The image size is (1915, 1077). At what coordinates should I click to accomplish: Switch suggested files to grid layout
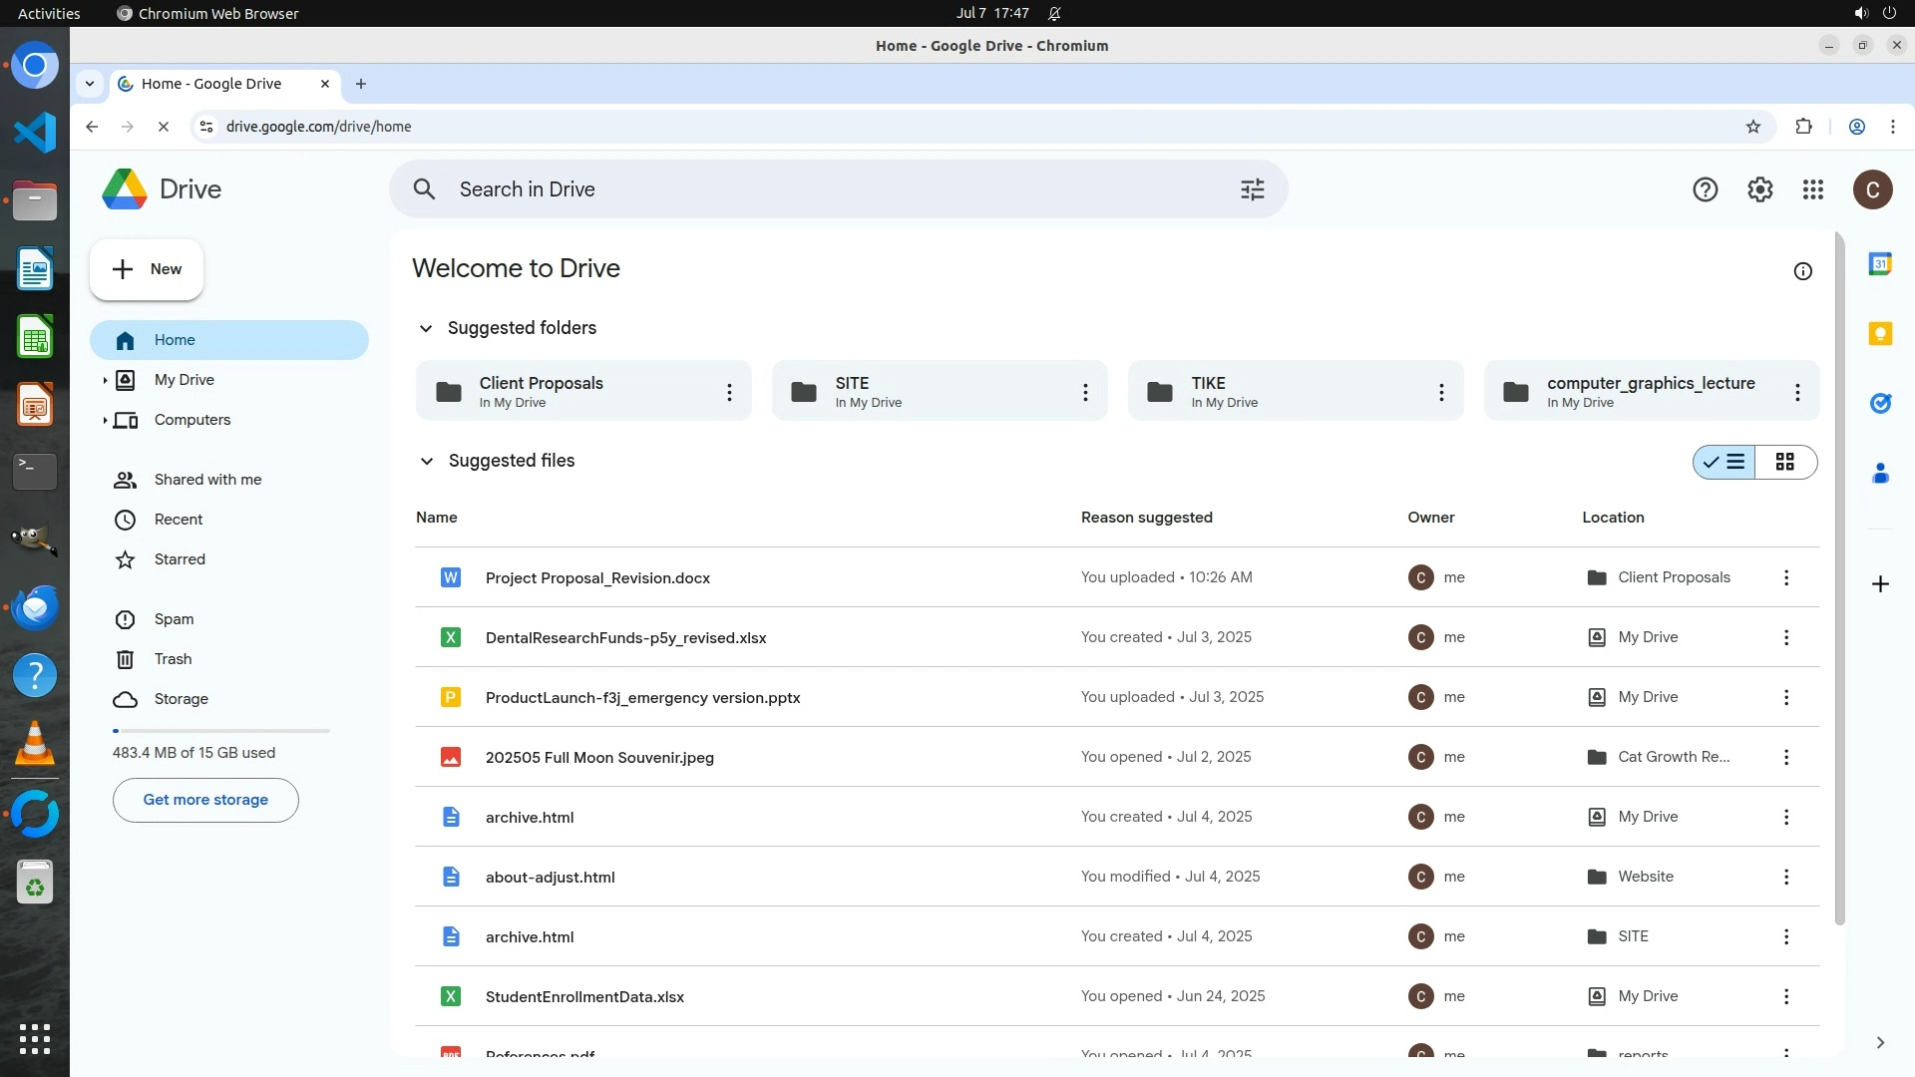1785,462
